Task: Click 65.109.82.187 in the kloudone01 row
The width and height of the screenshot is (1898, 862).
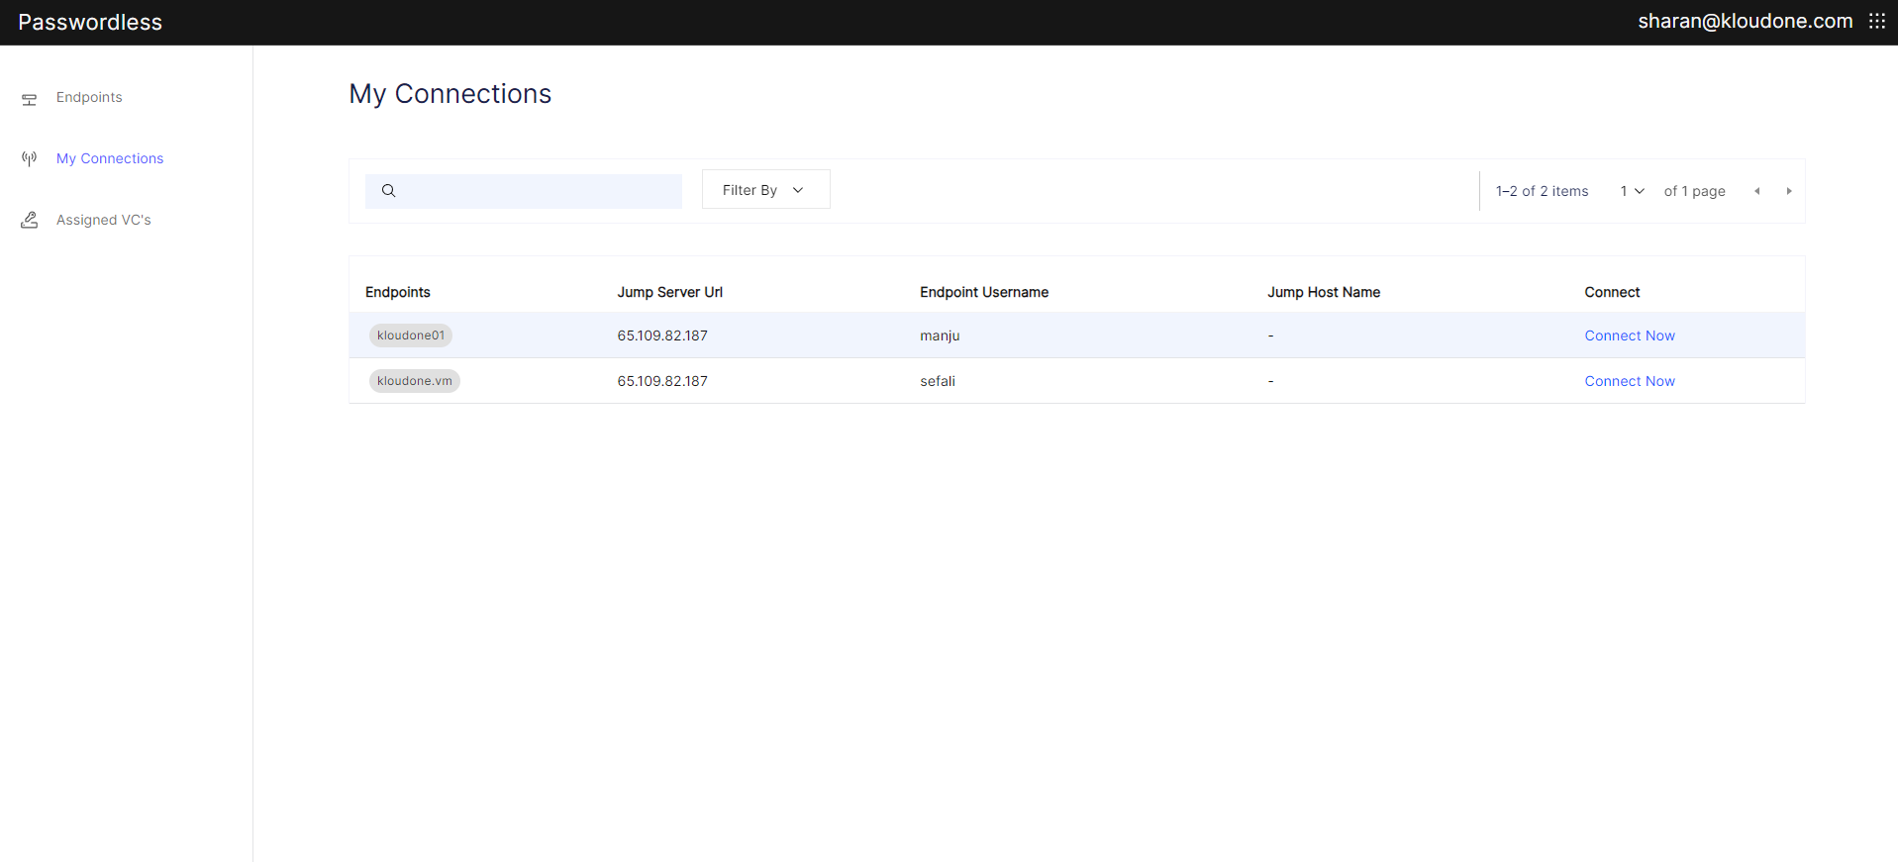Action: [x=662, y=335]
